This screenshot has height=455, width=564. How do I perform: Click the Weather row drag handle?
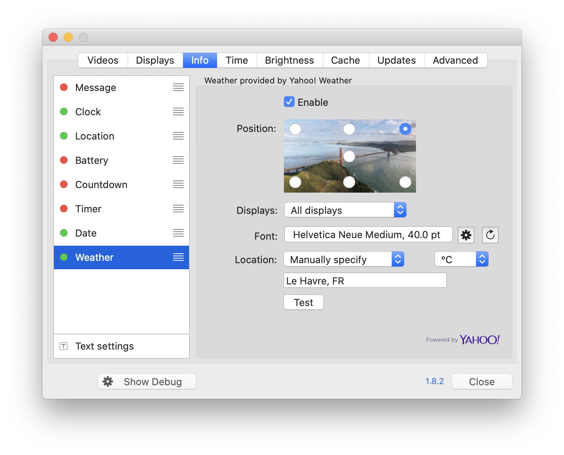(178, 257)
